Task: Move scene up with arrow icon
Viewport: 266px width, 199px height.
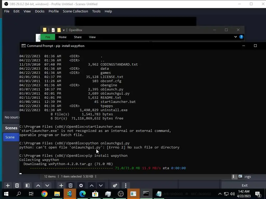Action: click(38, 186)
